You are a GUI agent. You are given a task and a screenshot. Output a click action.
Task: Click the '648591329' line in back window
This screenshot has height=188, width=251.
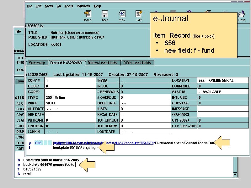point(32,169)
